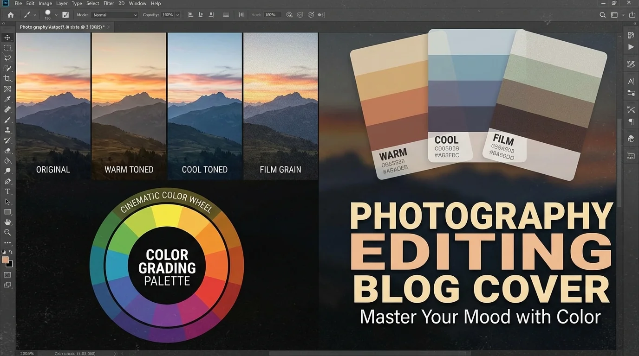639x356 pixels.
Task: Open the Layer menu
Action: pos(62,3)
